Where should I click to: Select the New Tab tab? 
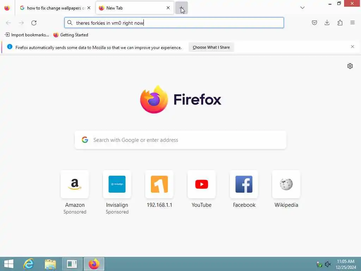coord(135,8)
